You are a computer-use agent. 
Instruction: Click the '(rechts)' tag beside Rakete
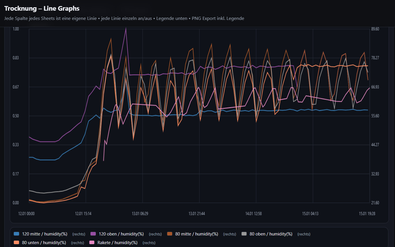[149, 243]
